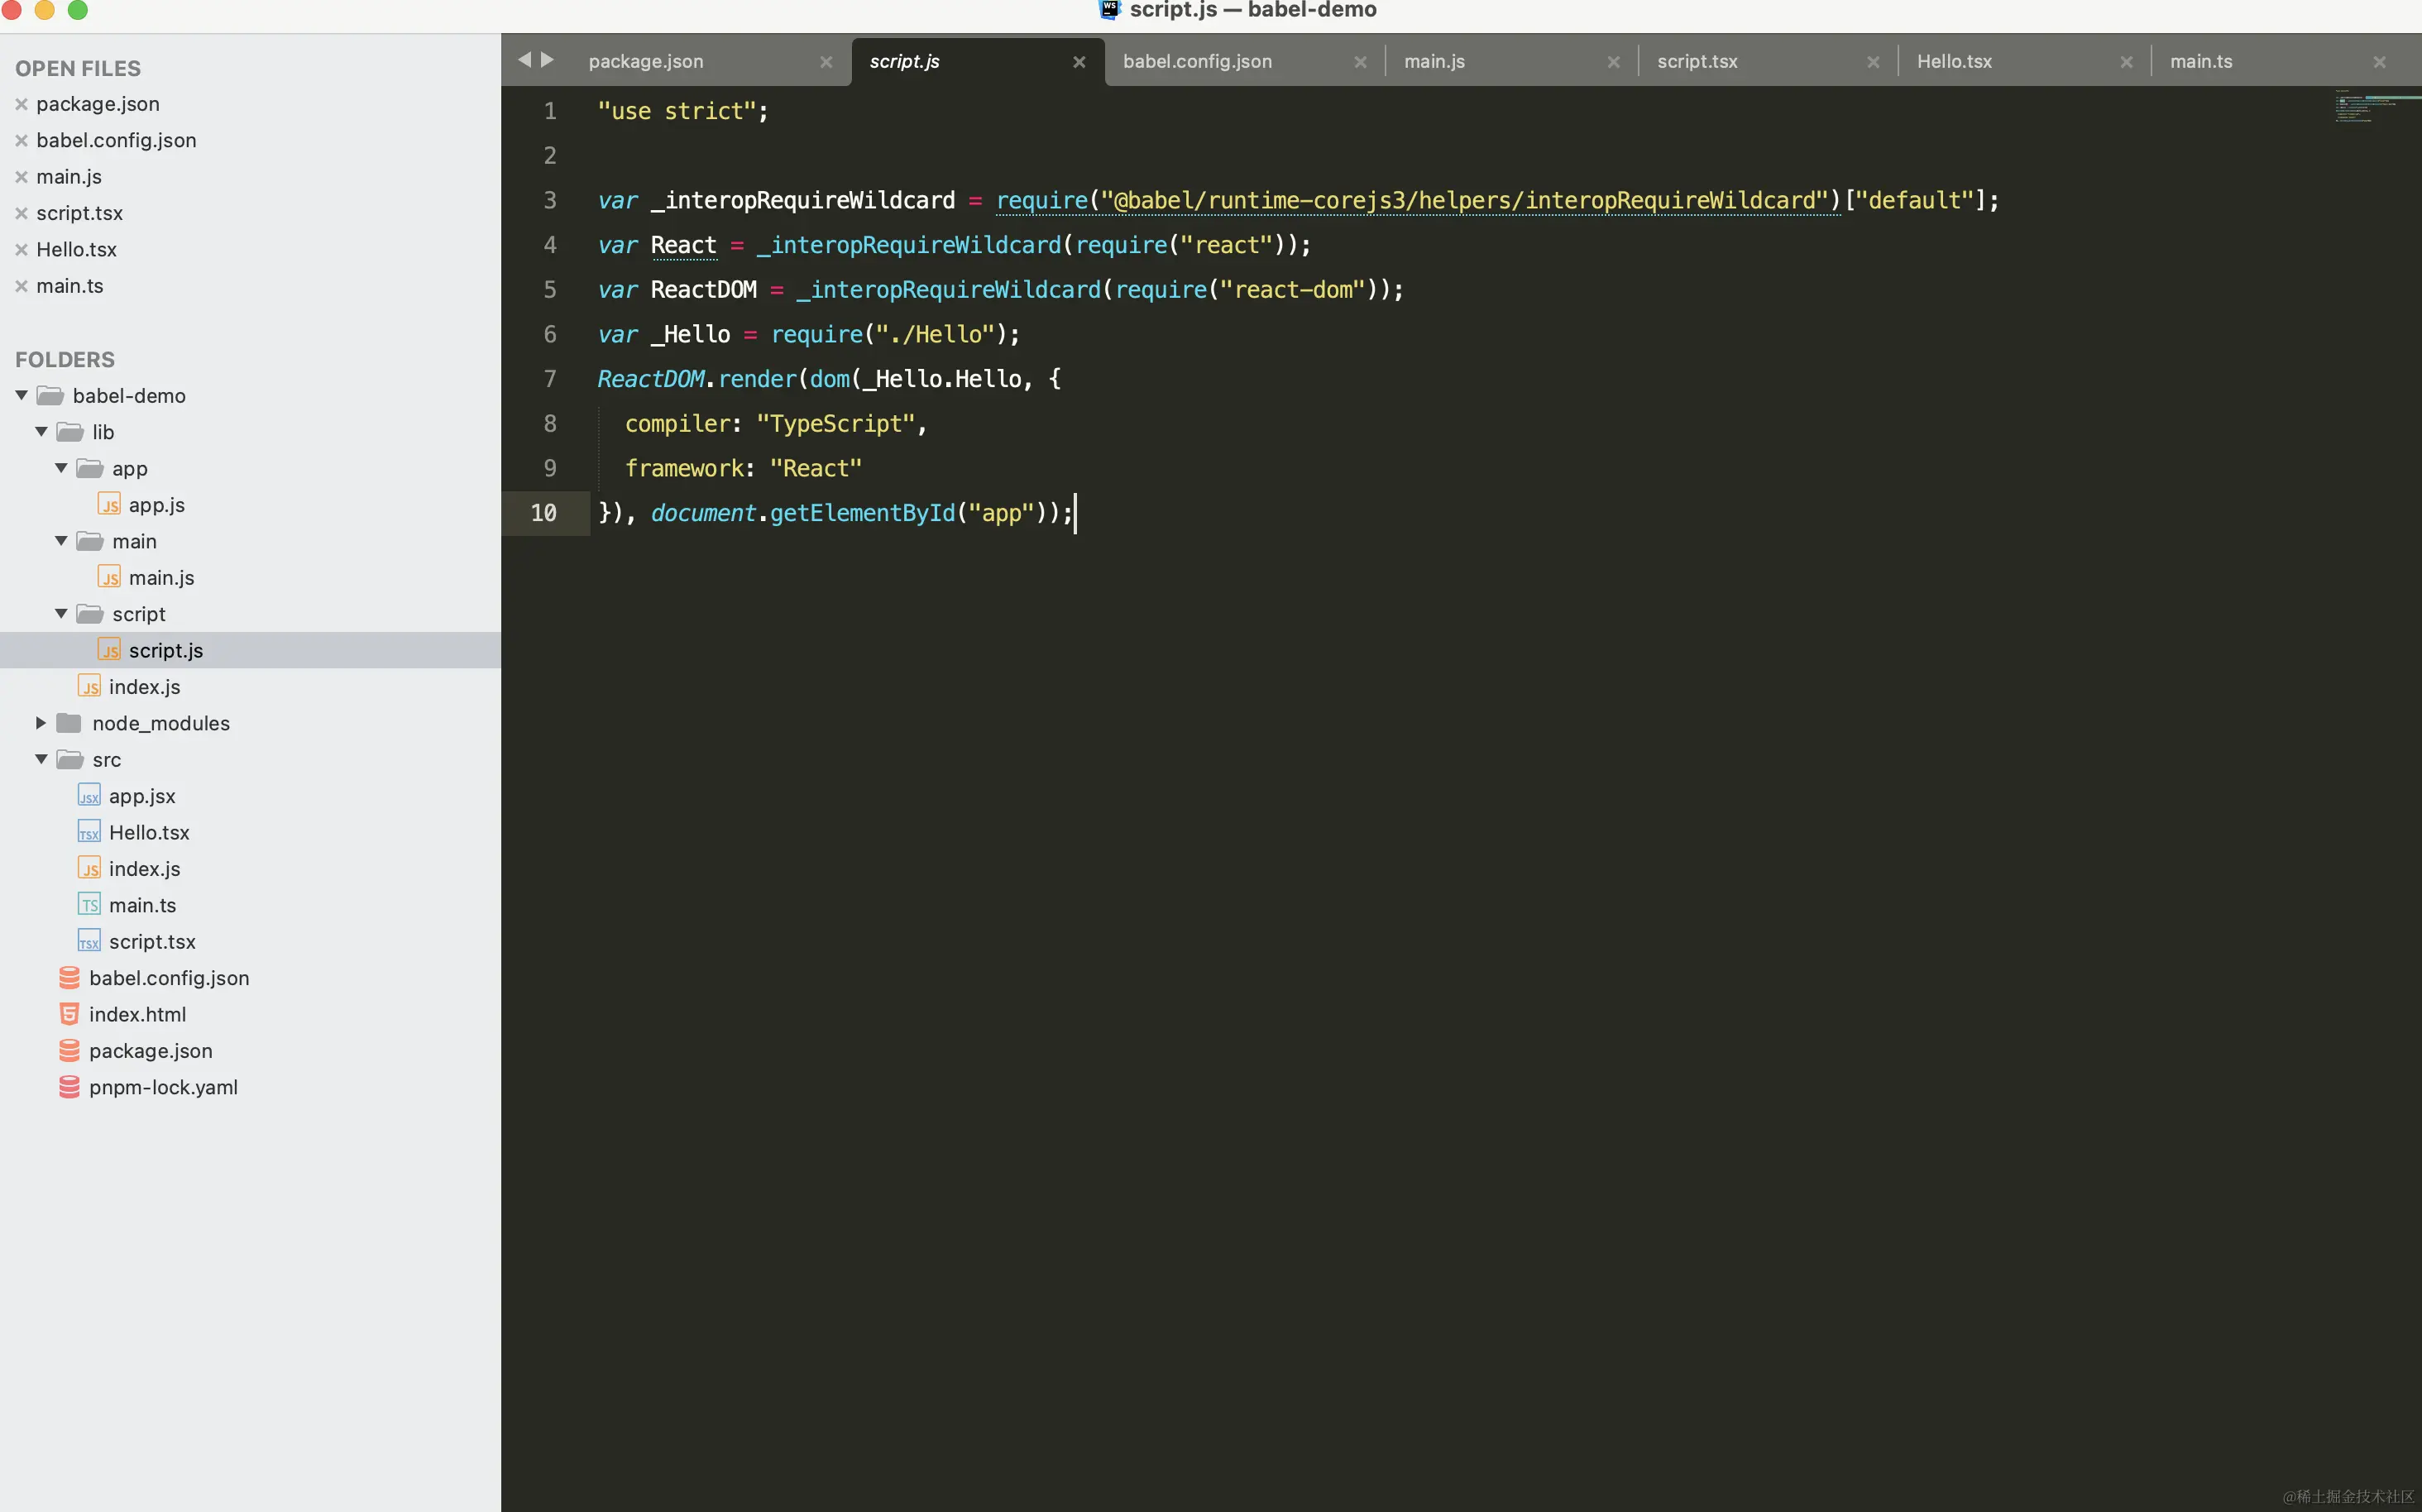Close Hello.tsx in Open Files list
The width and height of the screenshot is (2422, 1512).
click(x=21, y=249)
